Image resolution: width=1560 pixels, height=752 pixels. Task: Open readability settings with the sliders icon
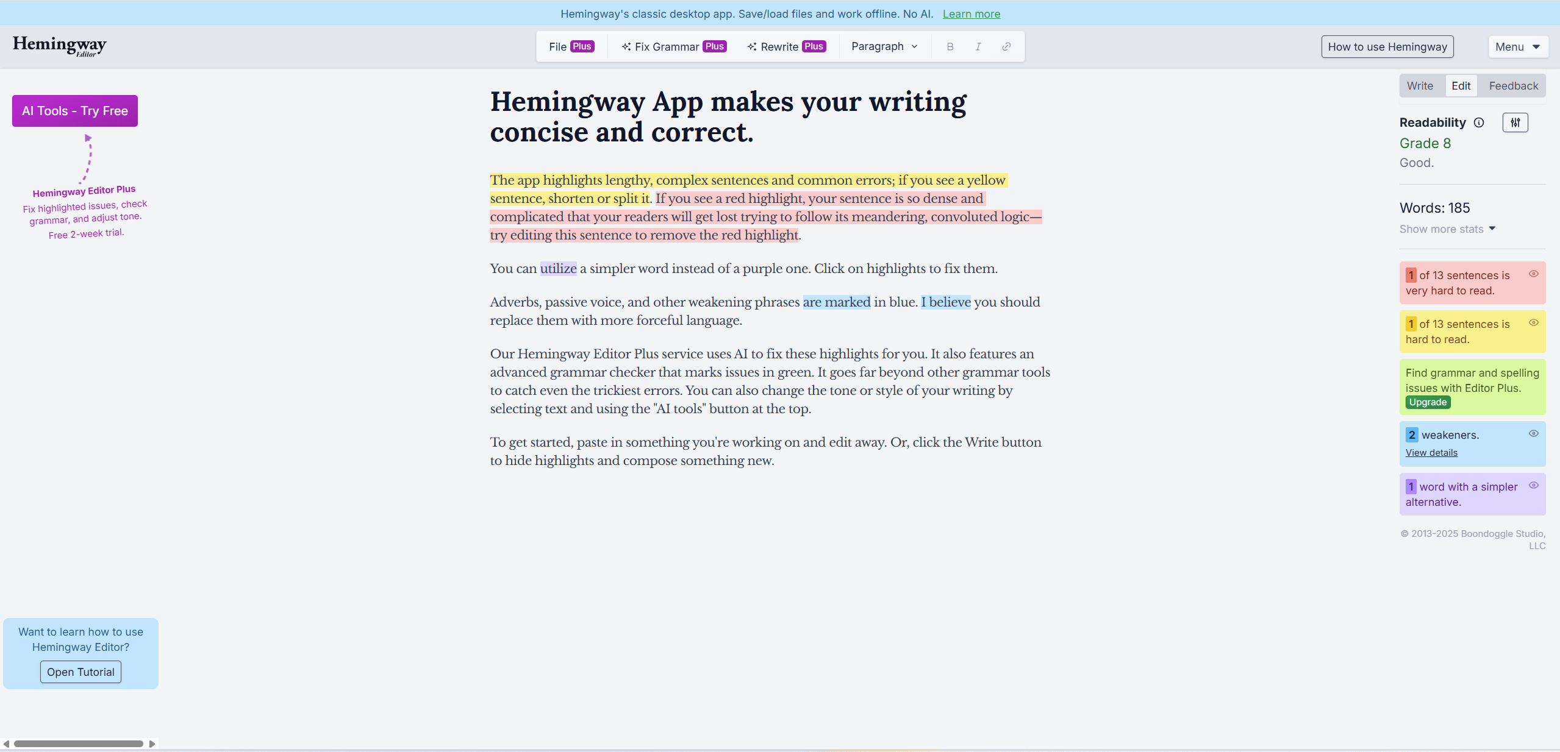pyautogui.click(x=1515, y=122)
